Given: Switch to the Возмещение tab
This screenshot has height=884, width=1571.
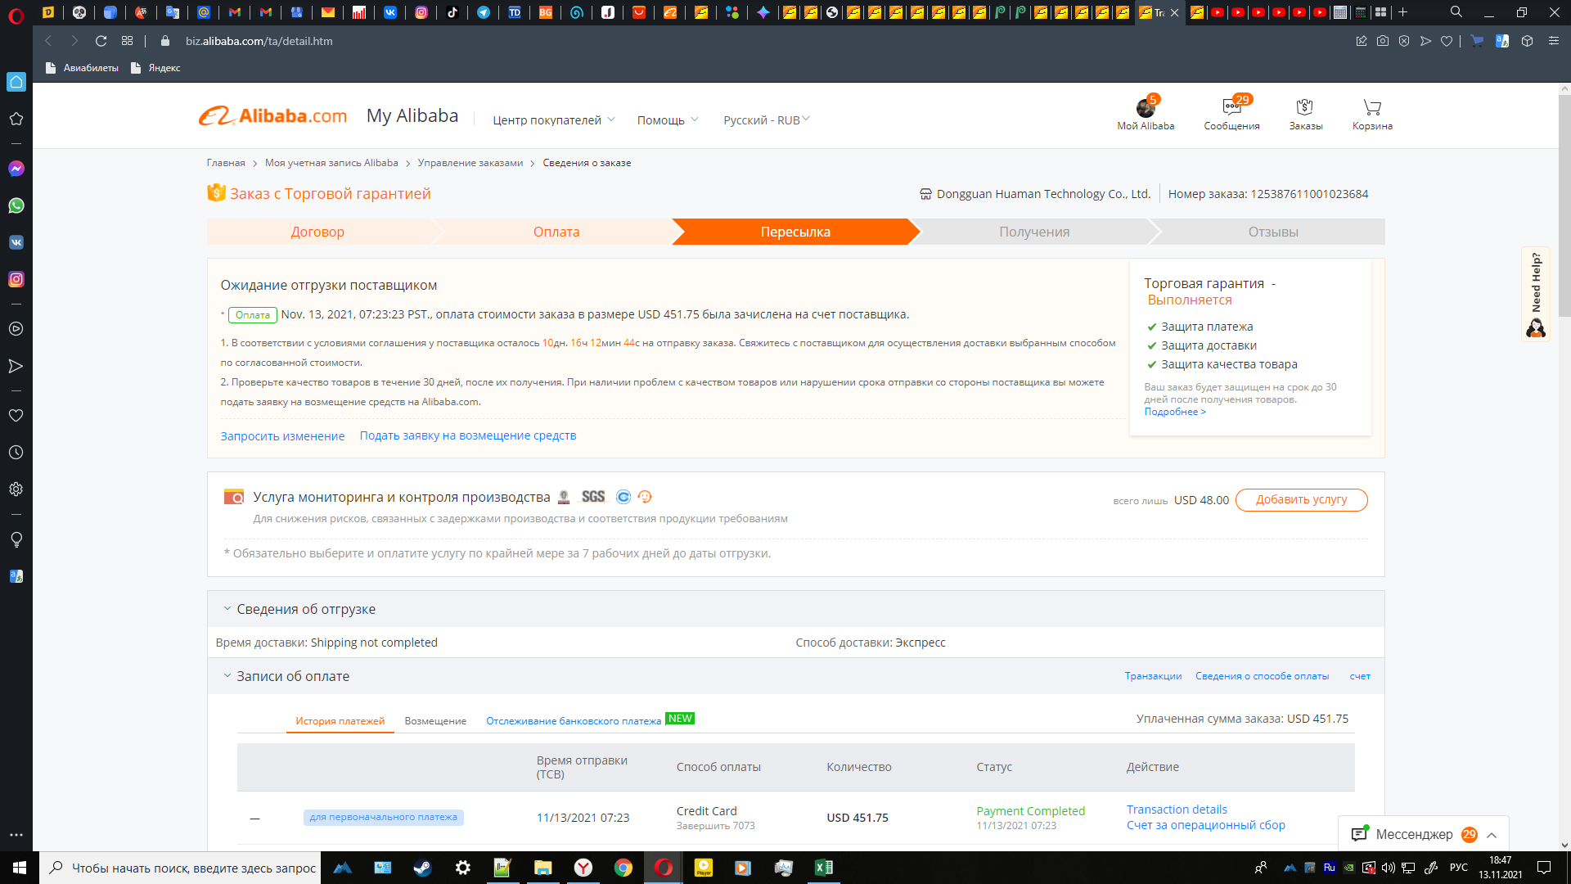Looking at the screenshot, I should [x=435, y=721].
